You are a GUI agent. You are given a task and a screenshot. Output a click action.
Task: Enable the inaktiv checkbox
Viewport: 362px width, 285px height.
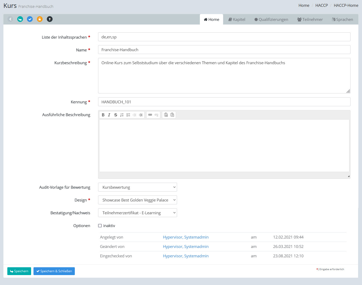[x=100, y=226]
